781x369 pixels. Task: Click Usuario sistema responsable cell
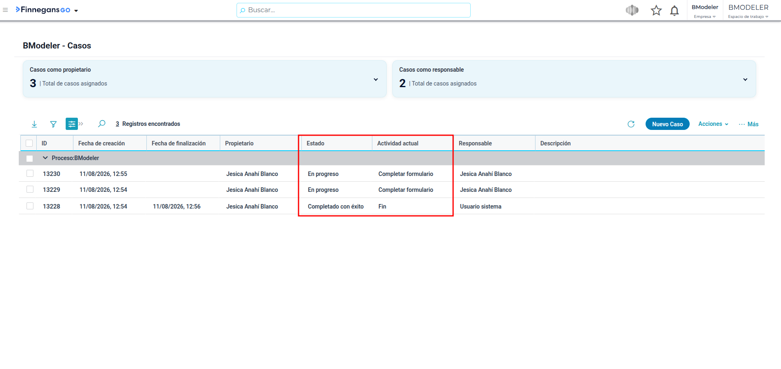(480, 206)
